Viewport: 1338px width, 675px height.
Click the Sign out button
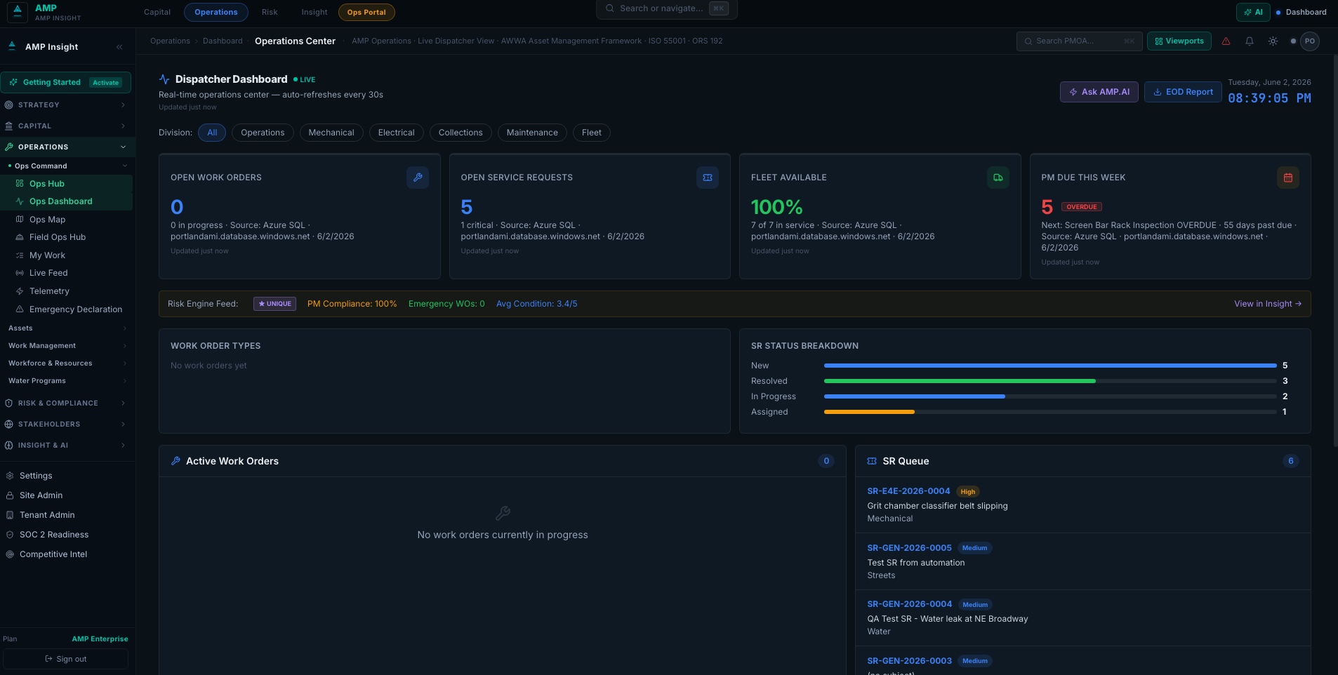[66, 659]
